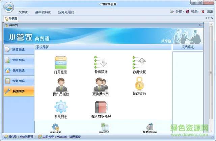Viewport: 216px width, 141px height.
Task: Click the 备份数据 backup icon
Action: pyautogui.click(x=101, y=62)
